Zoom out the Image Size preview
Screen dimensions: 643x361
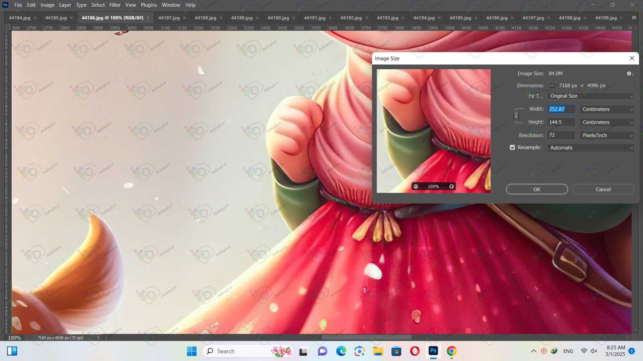[416, 187]
